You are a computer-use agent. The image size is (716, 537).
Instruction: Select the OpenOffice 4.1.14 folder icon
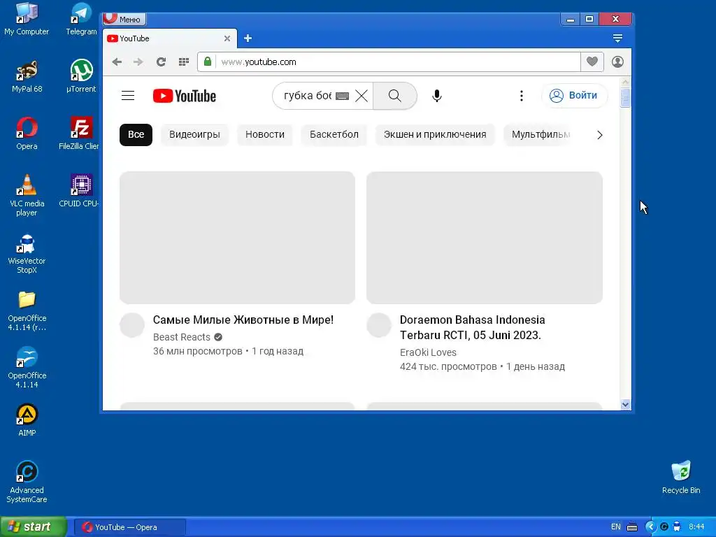coord(27,310)
